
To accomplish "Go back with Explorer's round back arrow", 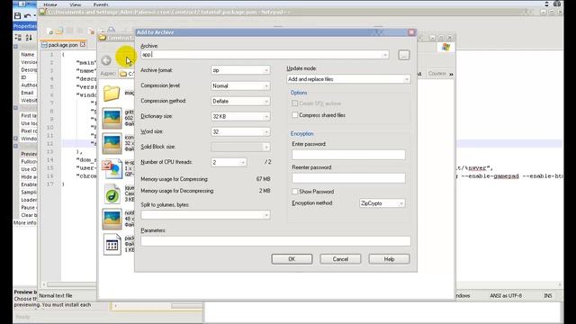I will 106,60.
